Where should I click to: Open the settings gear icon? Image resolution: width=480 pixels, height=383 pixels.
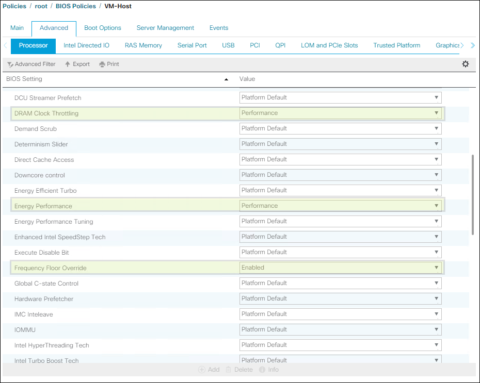coord(465,64)
